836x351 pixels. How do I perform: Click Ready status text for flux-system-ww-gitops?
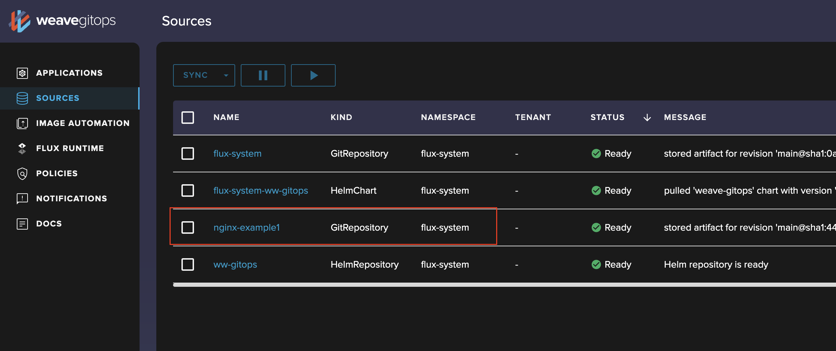(618, 191)
